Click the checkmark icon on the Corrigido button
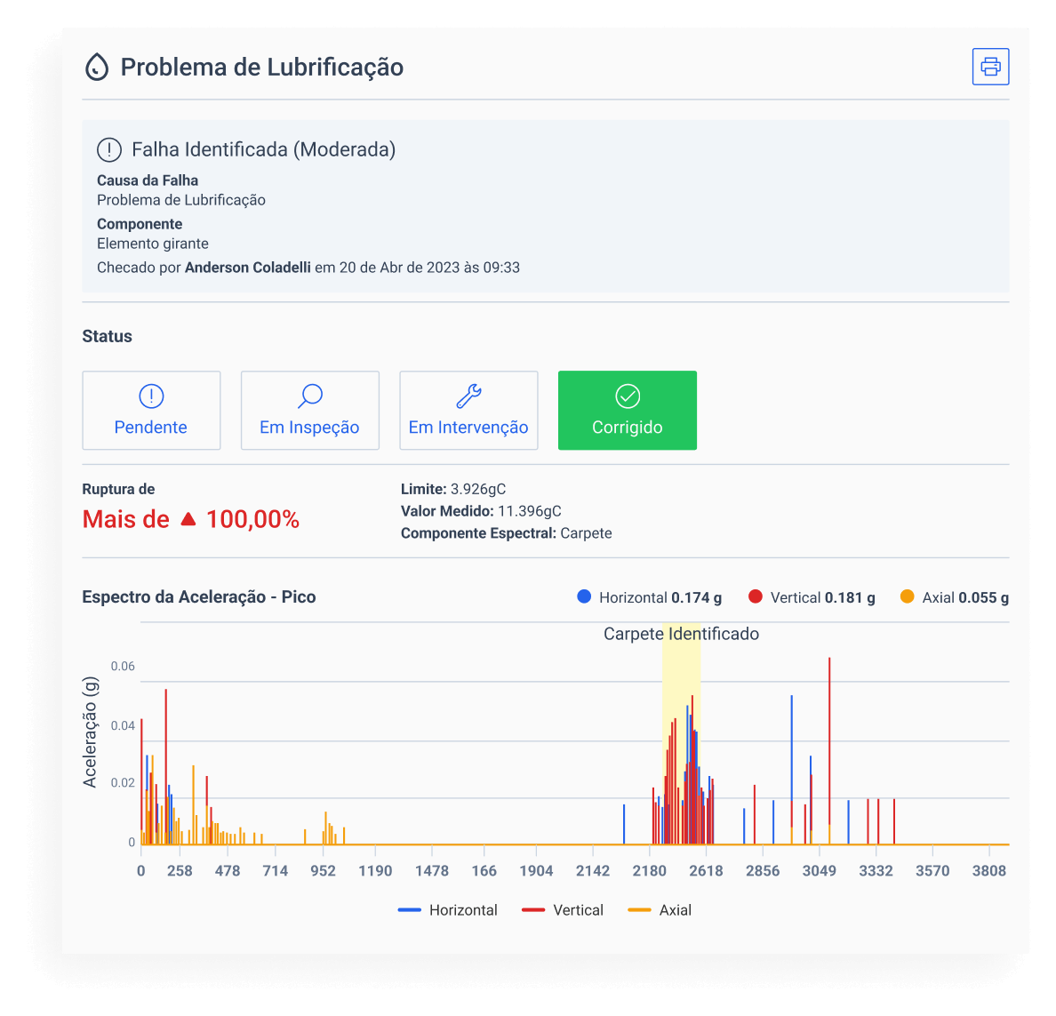 (x=627, y=396)
